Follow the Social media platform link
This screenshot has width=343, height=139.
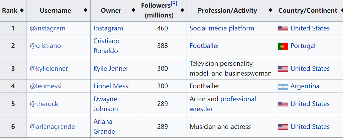[x=222, y=28]
